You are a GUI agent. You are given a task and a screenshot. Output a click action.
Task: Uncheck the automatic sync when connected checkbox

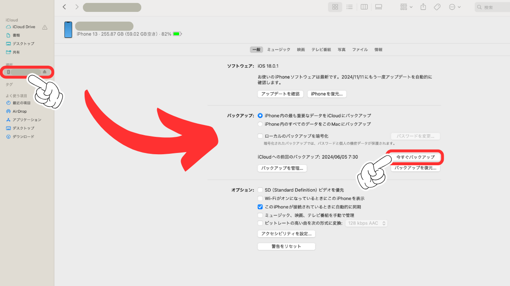[x=261, y=207]
